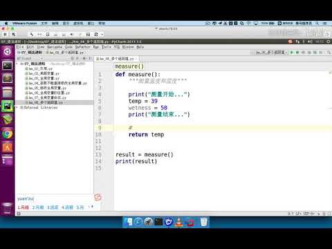Open the Tools menu in PyCharm
This screenshot has width=332, height=249.
[107, 47]
